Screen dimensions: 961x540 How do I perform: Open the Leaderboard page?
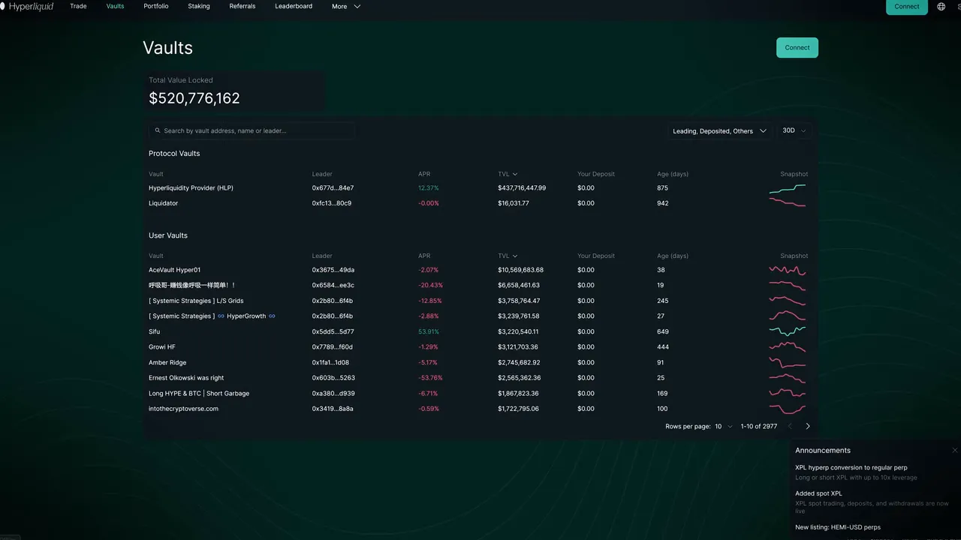click(x=294, y=6)
